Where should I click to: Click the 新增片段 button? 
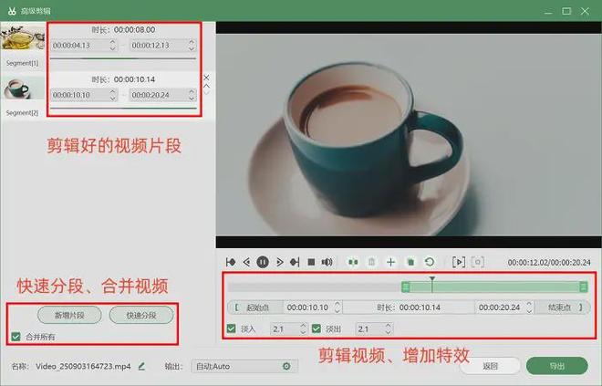tap(69, 316)
